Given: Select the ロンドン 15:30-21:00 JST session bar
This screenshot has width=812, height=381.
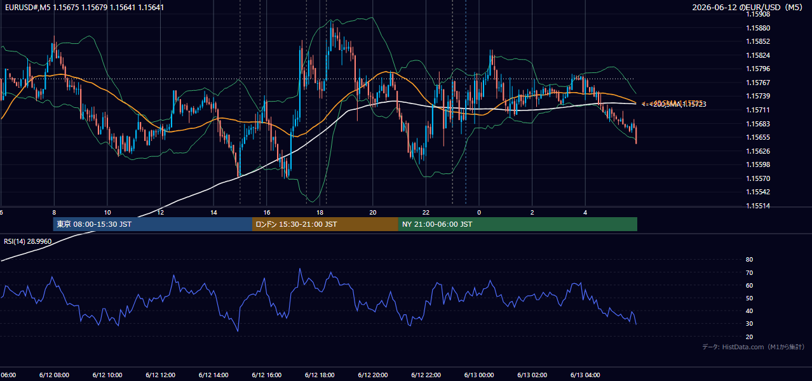Looking at the screenshot, I should 325,224.
